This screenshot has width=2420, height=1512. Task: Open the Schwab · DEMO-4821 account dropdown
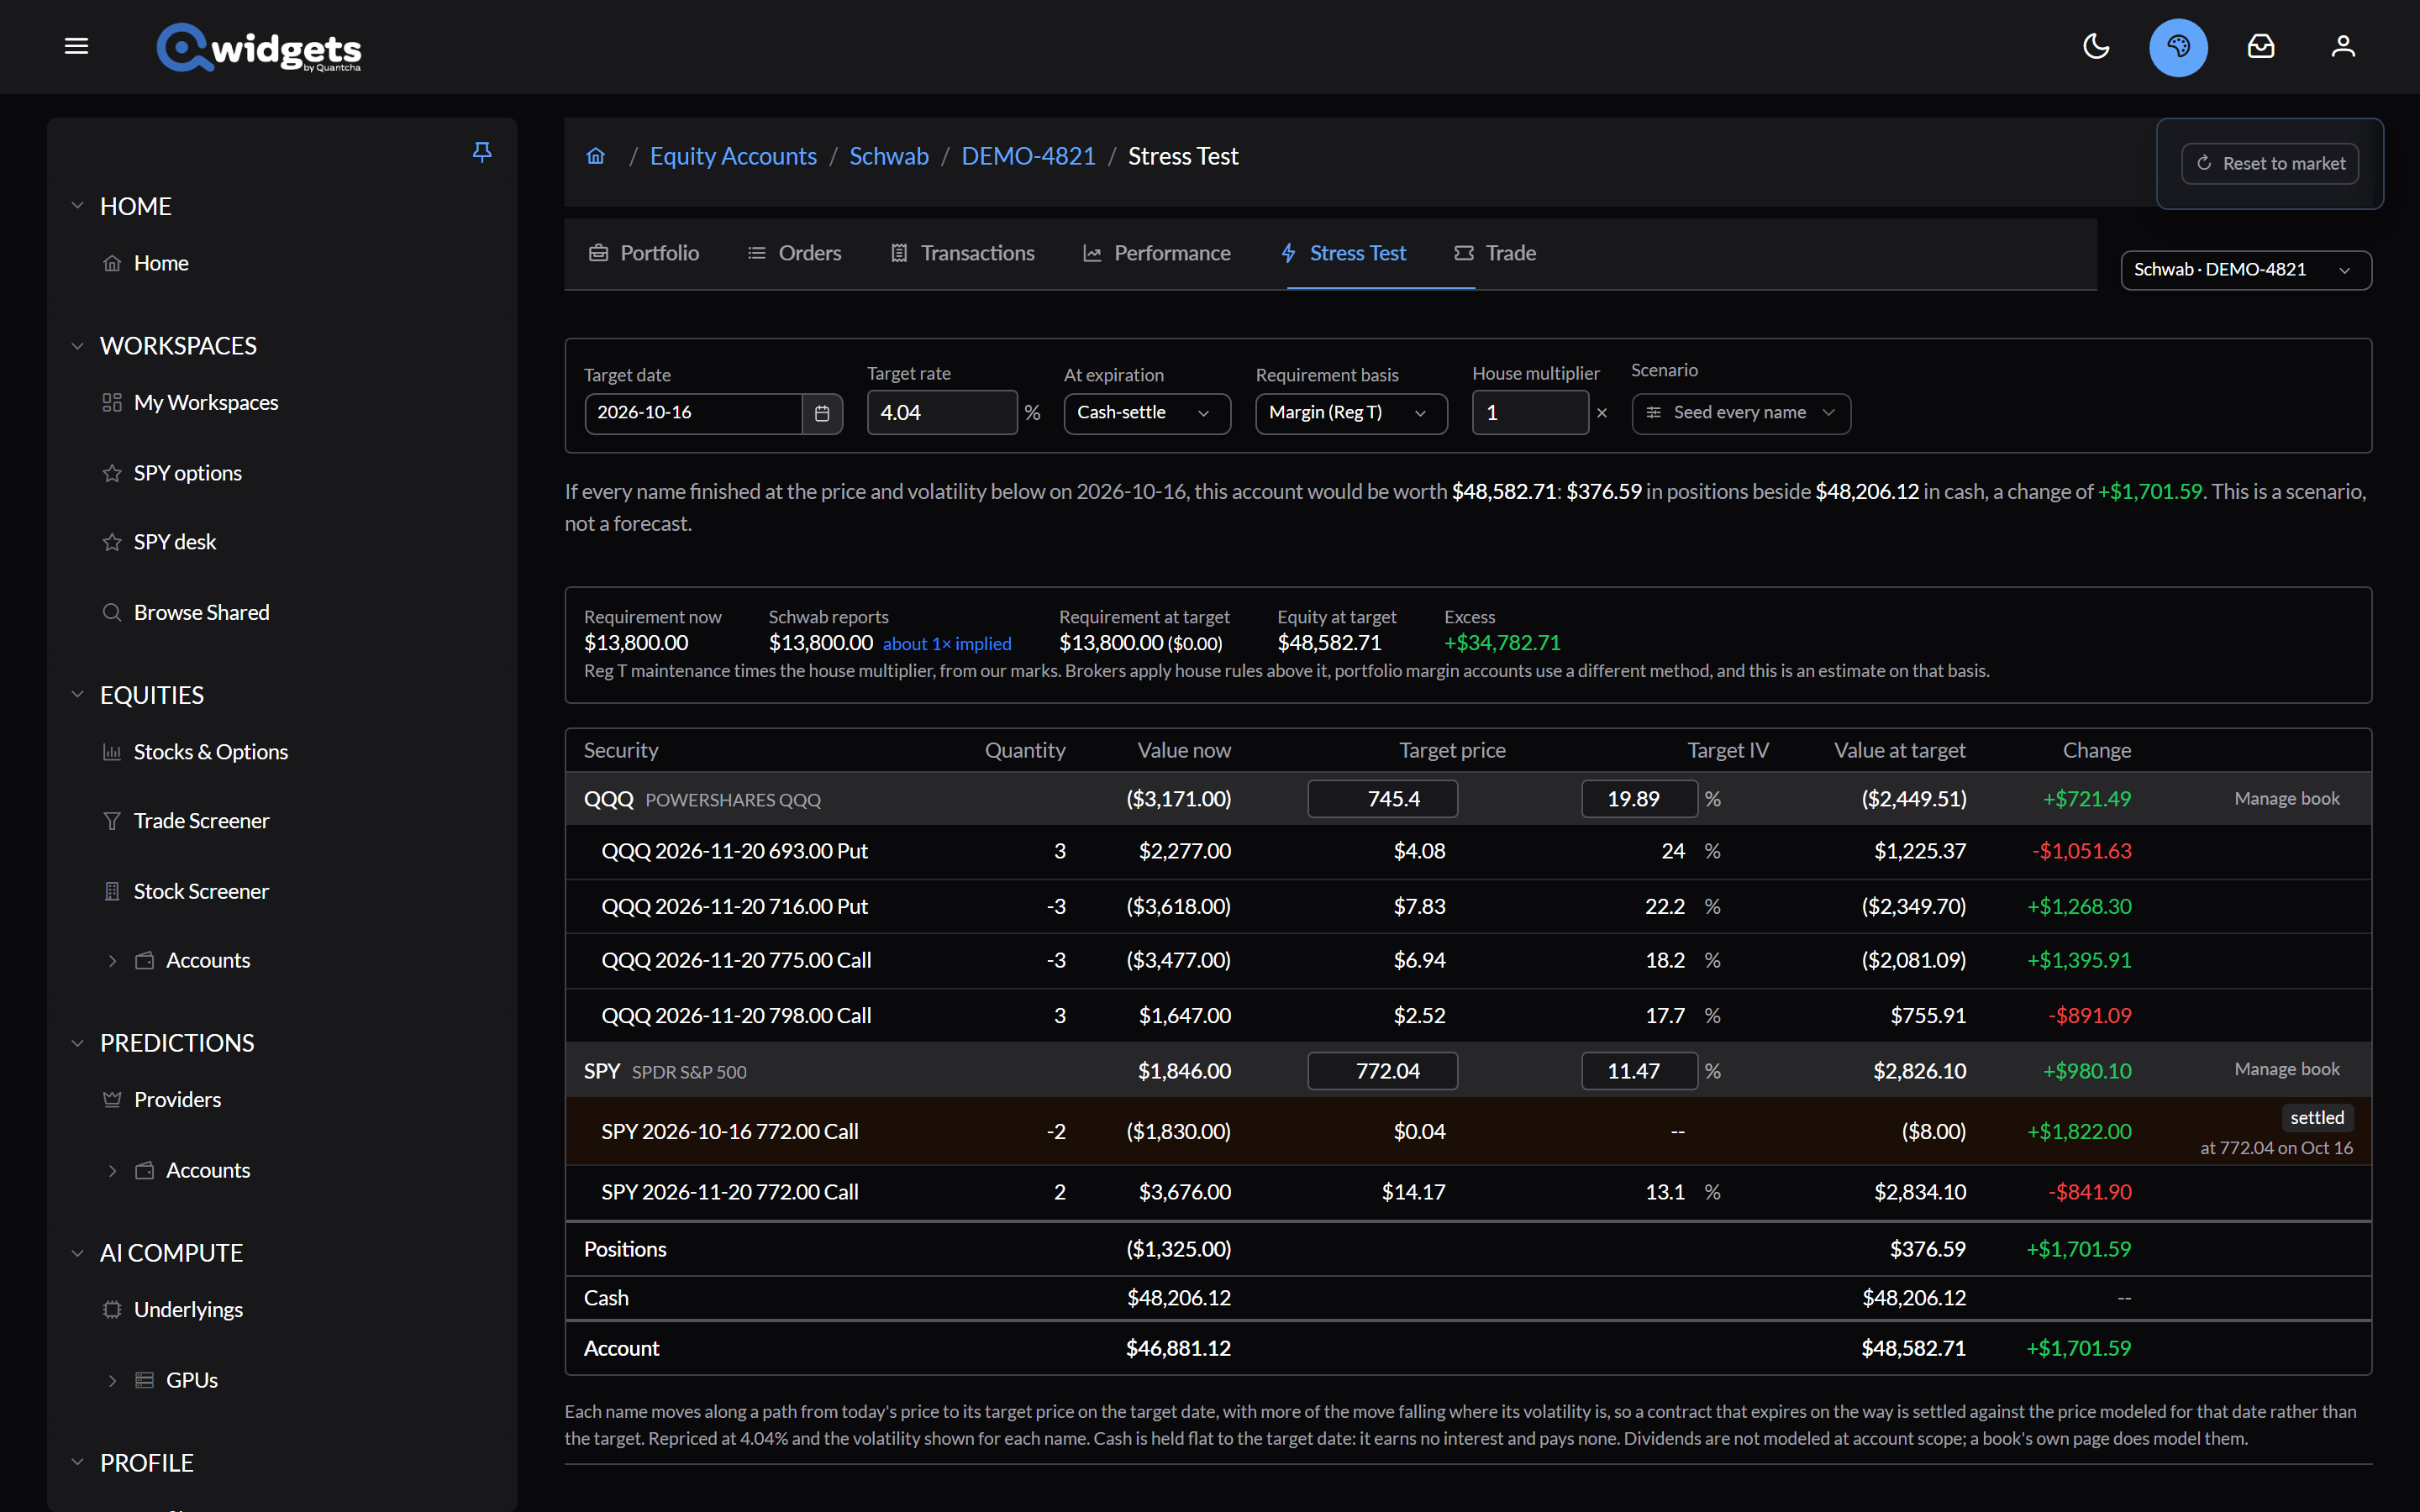[2246, 270]
